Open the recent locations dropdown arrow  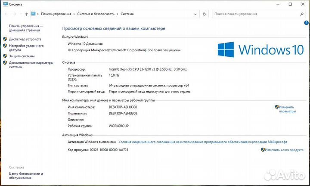(x=21, y=14)
